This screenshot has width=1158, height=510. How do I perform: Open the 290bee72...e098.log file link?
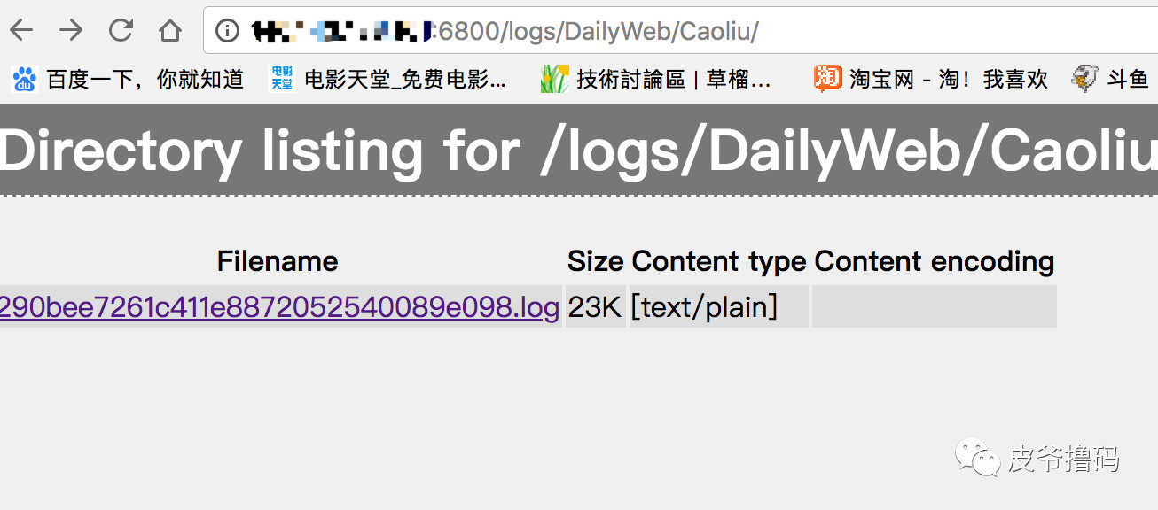tap(280, 307)
